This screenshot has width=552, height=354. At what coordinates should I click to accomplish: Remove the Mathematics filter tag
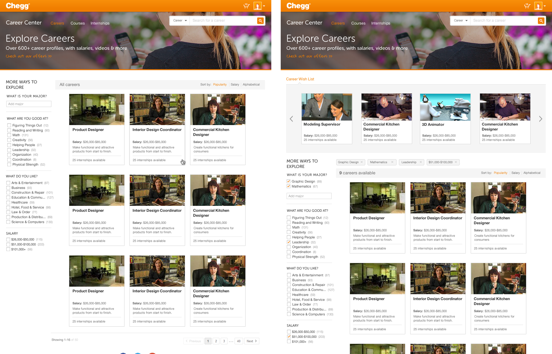tap(392, 162)
